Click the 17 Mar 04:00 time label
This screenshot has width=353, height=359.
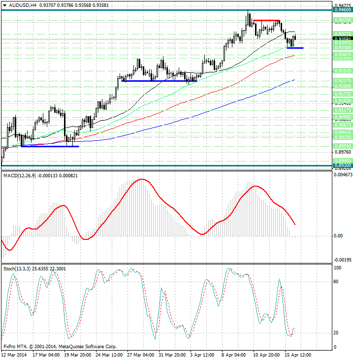pyautogui.click(x=46, y=355)
